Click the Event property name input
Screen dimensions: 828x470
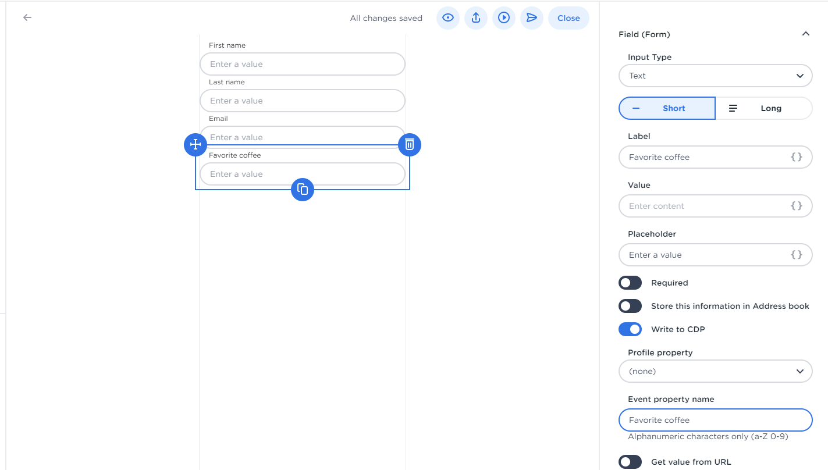pyautogui.click(x=715, y=420)
